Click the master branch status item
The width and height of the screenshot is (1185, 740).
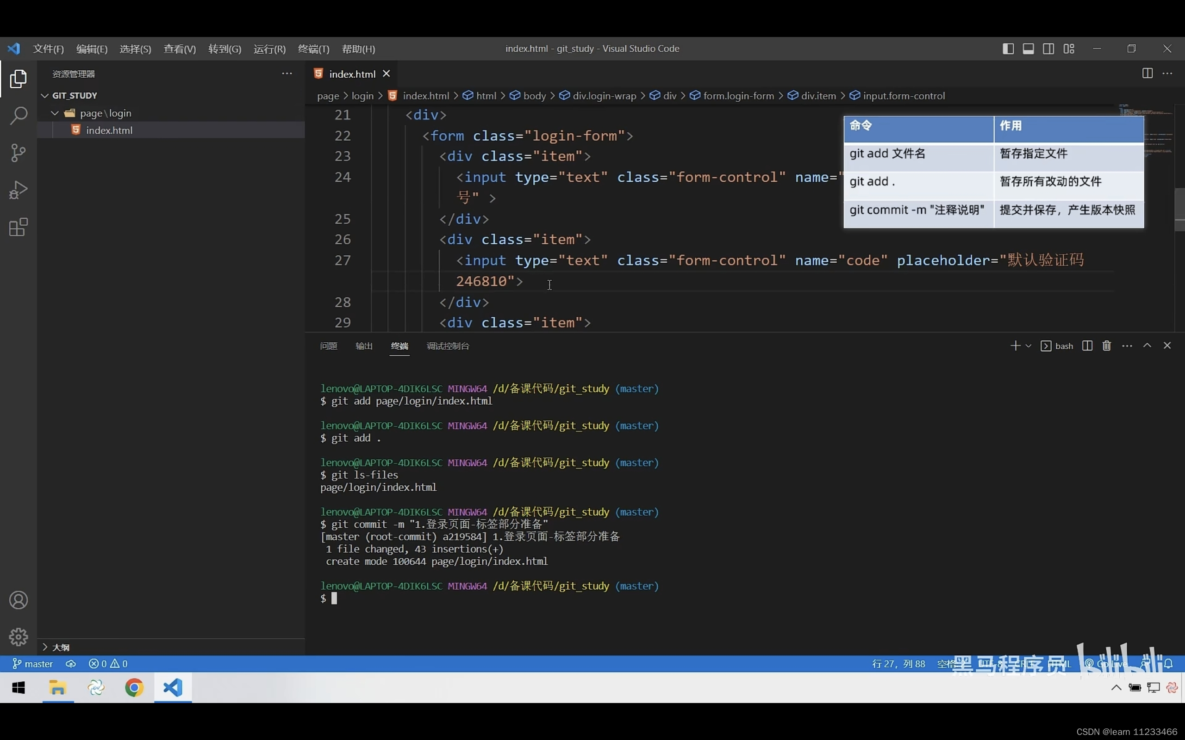click(x=33, y=664)
